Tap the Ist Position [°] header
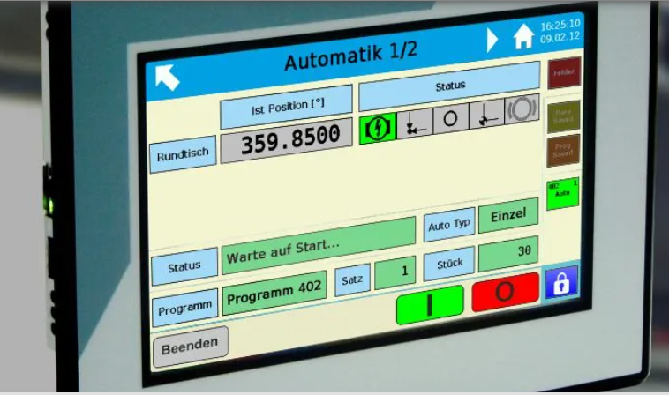This screenshot has width=669, height=395. pyautogui.click(x=286, y=107)
